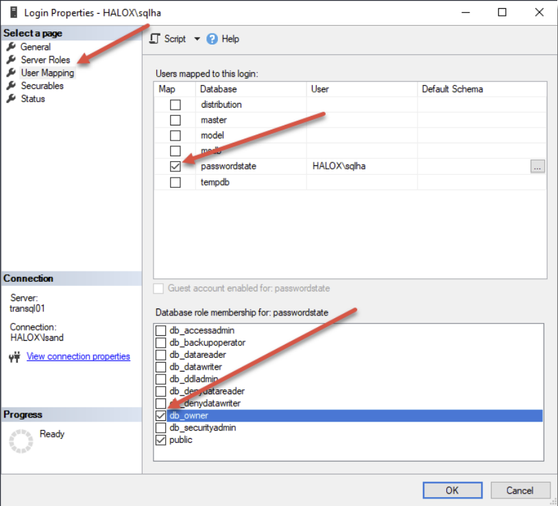Open the Script dropdown arrow
The width and height of the screenshot is (558, 506).
click(197, 39)
